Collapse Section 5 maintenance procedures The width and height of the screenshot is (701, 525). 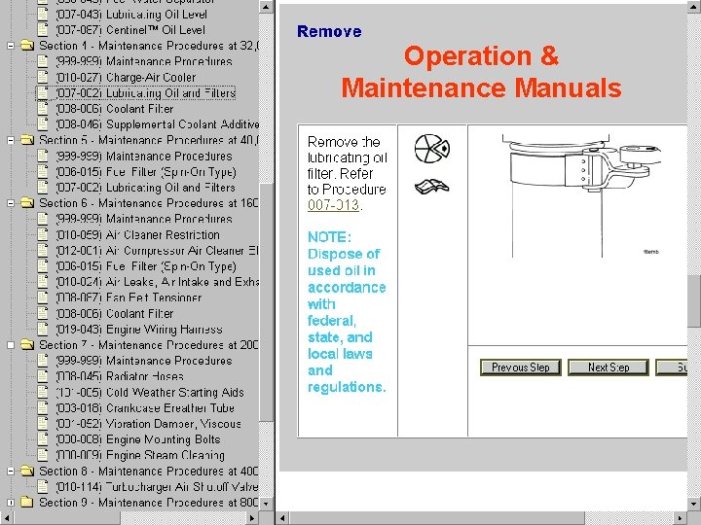pos(11,140)
